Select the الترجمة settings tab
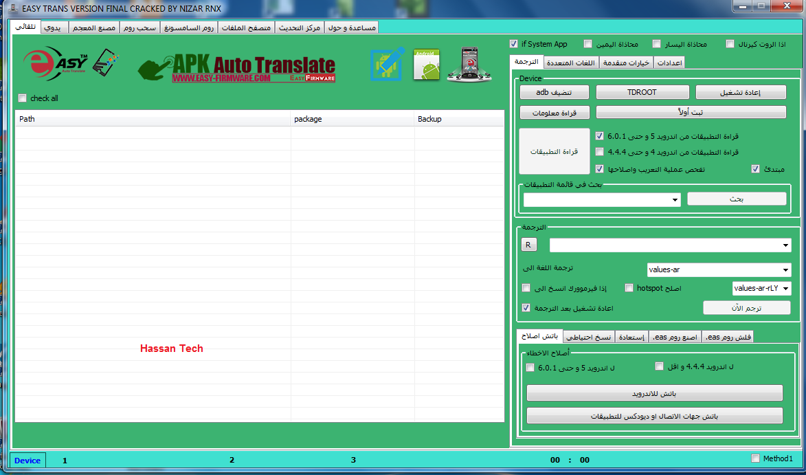 coord(526,61)
